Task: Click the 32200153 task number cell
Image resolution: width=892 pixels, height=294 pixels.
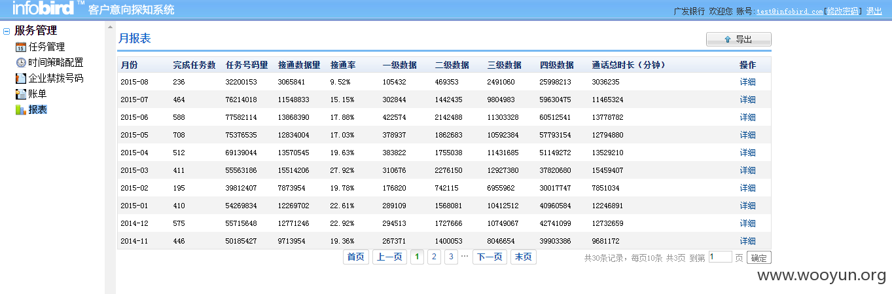Action: click(x=241, y=82)
